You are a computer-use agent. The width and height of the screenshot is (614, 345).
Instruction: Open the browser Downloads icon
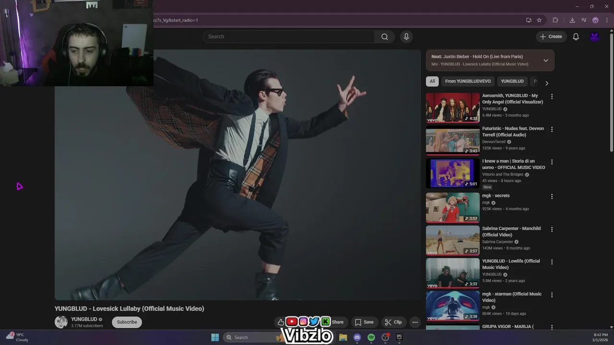[x=572, y=20]
